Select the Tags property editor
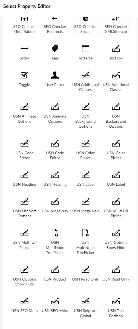Image resolution: width=138 pixels, height=329 pixels. coord(55,53)
